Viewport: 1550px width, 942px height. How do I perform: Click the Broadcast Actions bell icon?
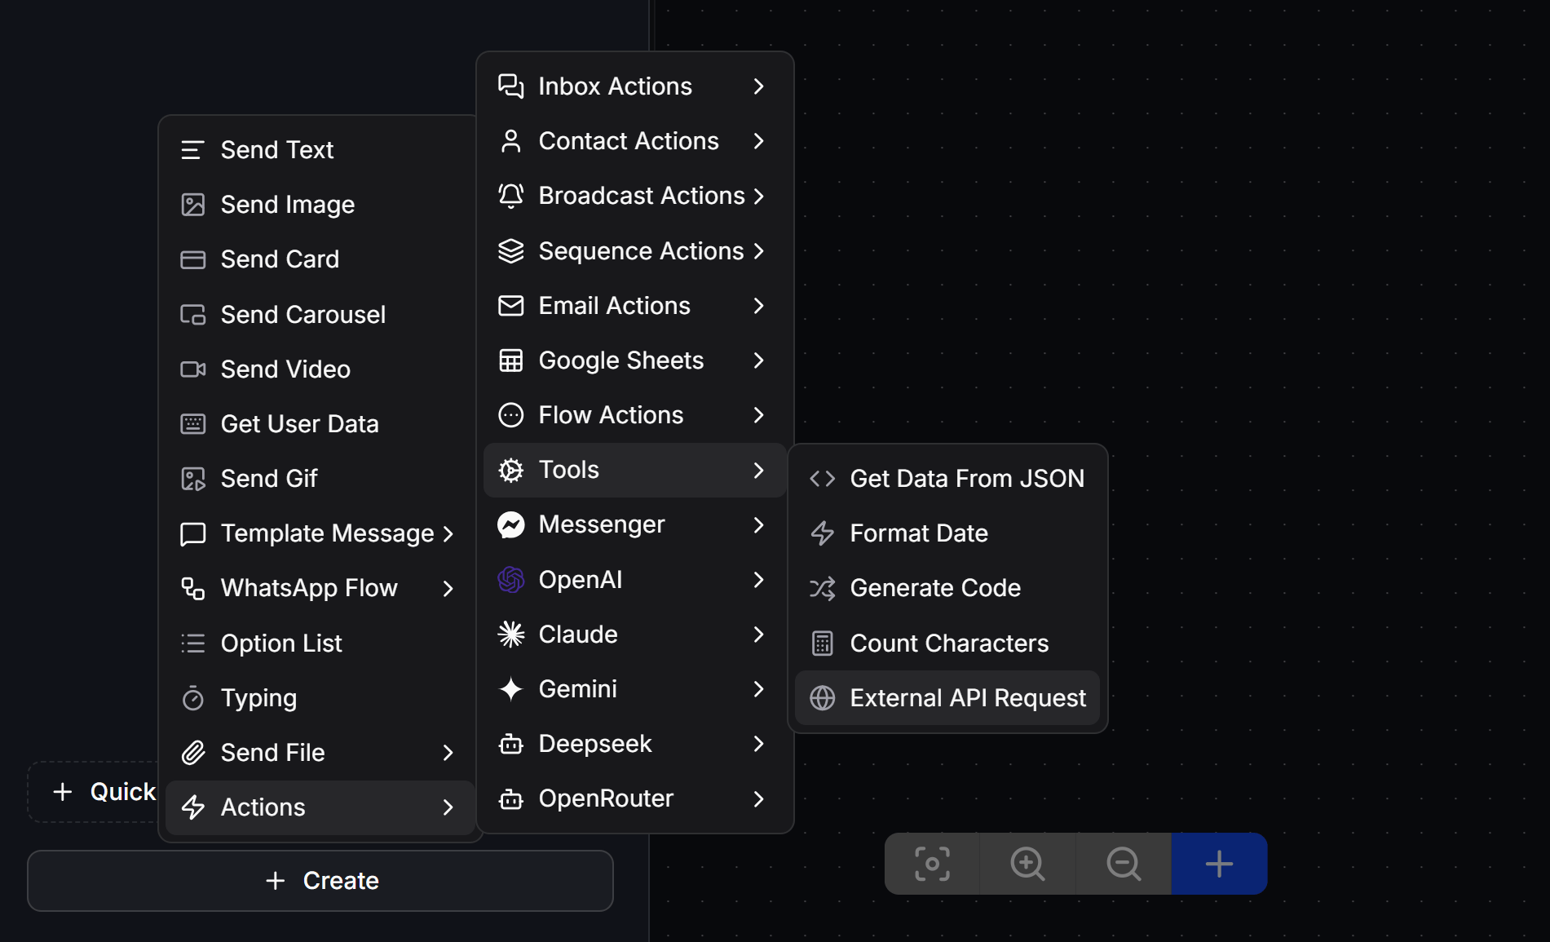pyautogui.click(x=510, y=196)
